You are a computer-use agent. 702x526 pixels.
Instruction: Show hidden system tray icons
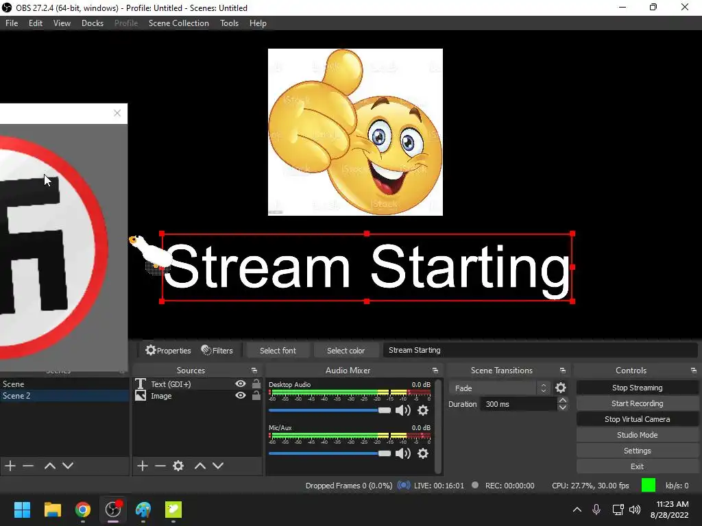pos(577,510)
